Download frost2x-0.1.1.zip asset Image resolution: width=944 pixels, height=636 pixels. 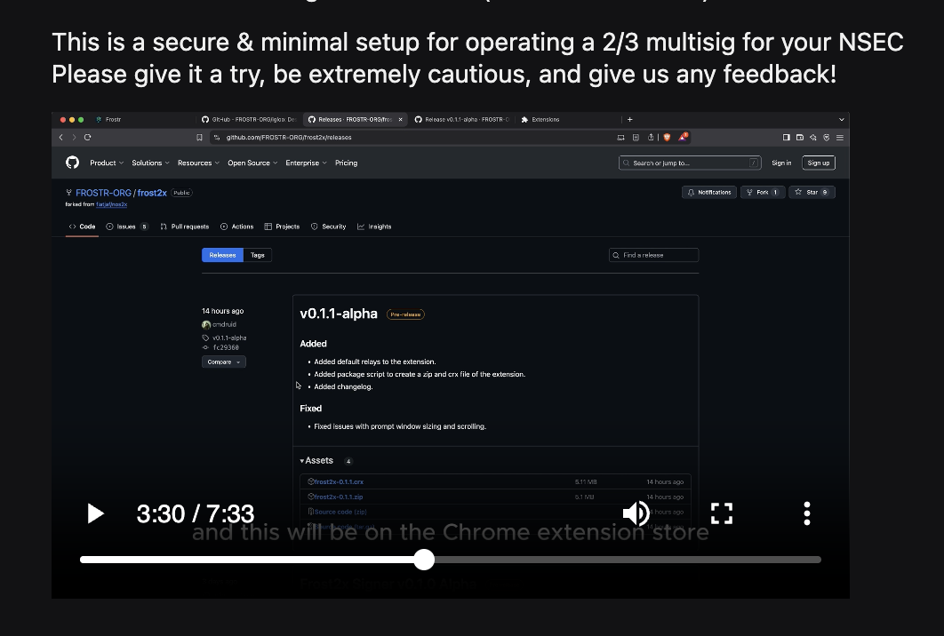339,497
